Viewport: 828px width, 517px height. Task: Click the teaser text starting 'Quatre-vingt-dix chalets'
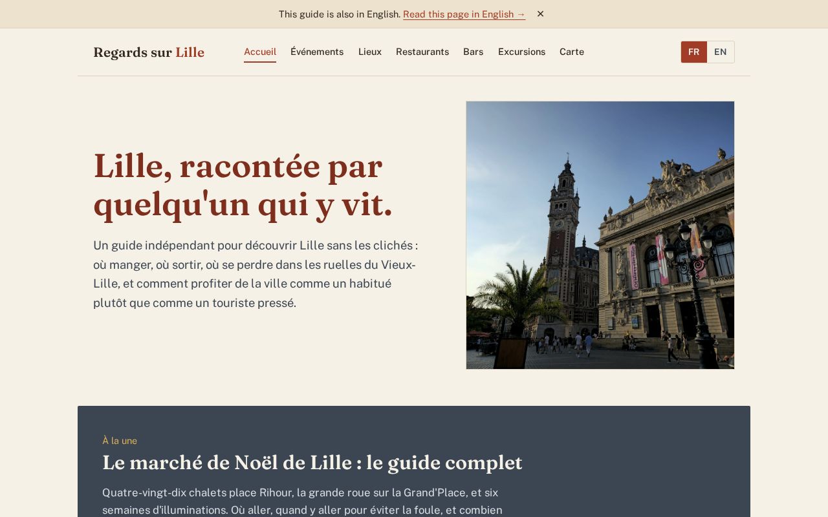point(303,501)
